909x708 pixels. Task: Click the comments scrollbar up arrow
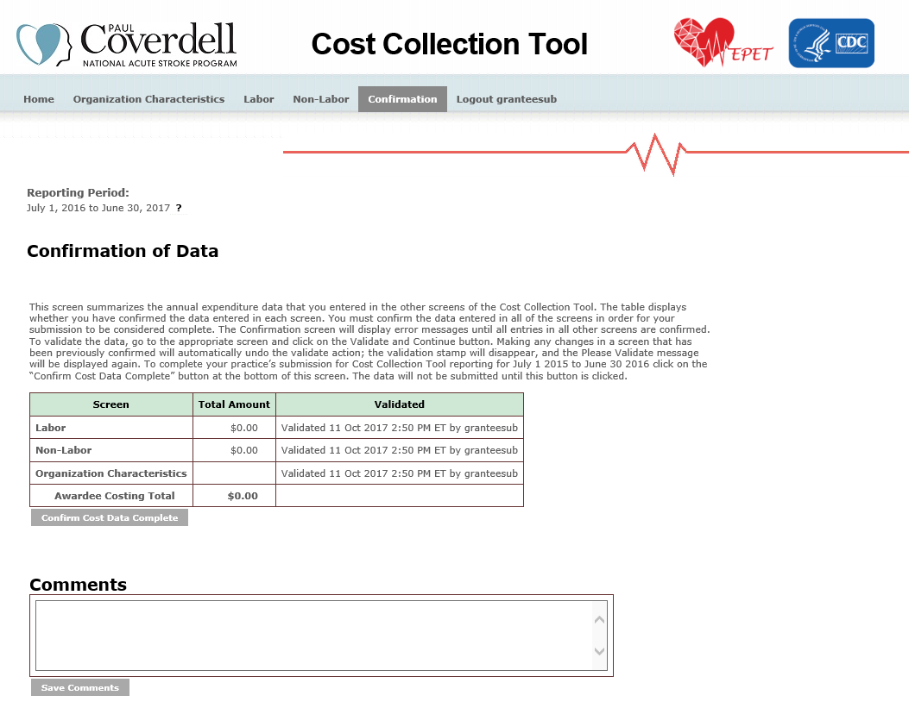(599, 619)
